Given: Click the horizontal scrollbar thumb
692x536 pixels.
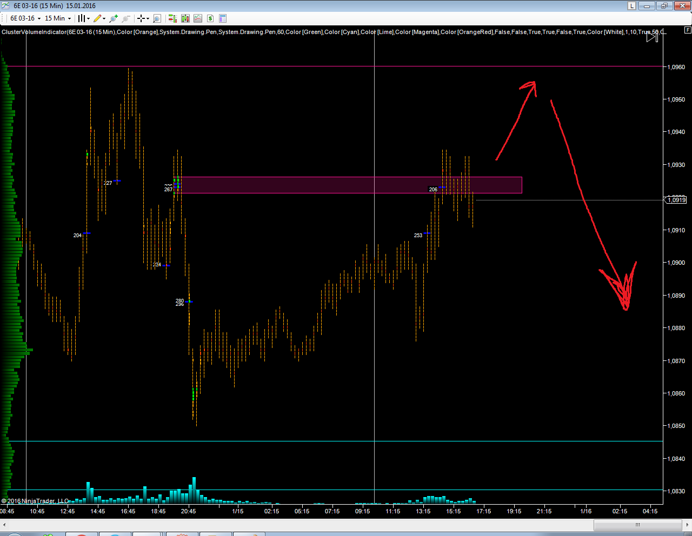Looking at the screenshot, I should (638, 525).
